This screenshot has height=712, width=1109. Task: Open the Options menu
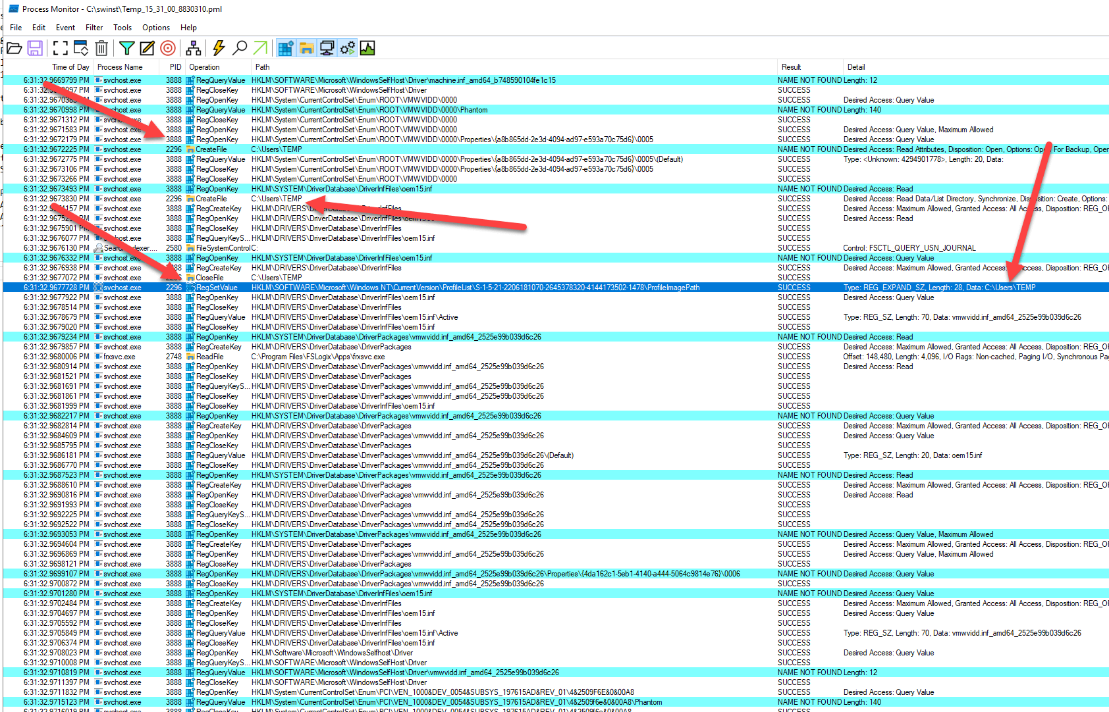click(156, 28)
